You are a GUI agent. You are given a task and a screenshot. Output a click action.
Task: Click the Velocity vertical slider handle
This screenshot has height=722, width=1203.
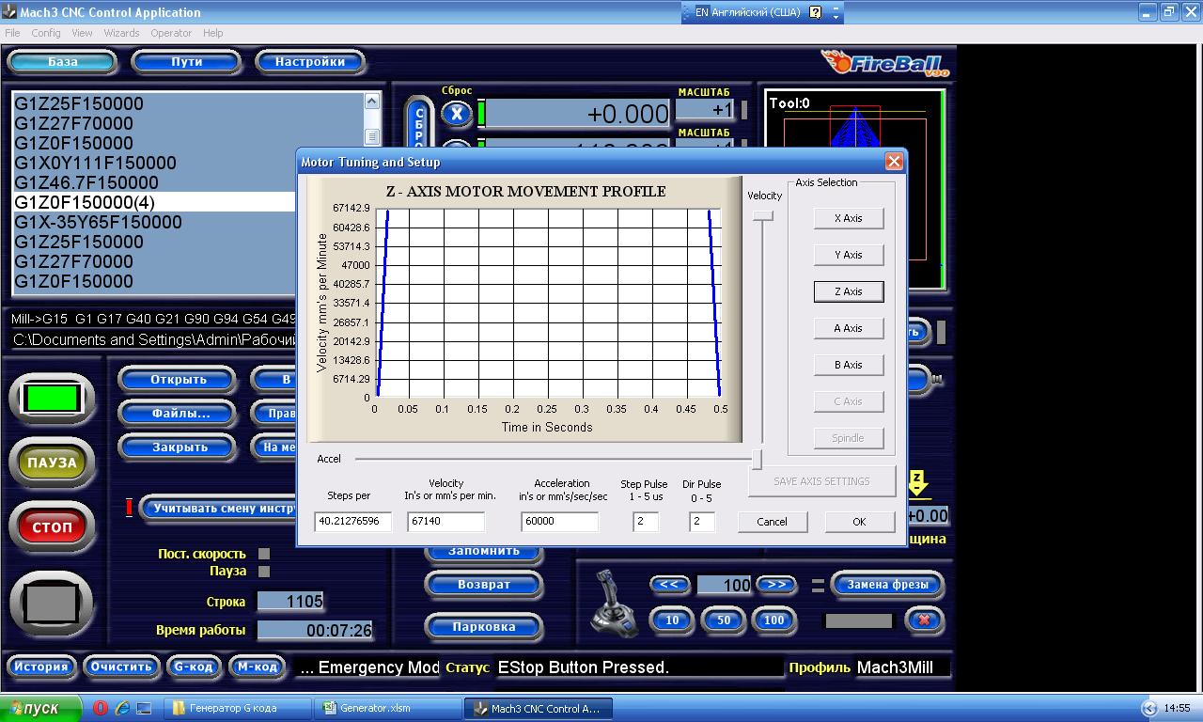pos(763,215)
